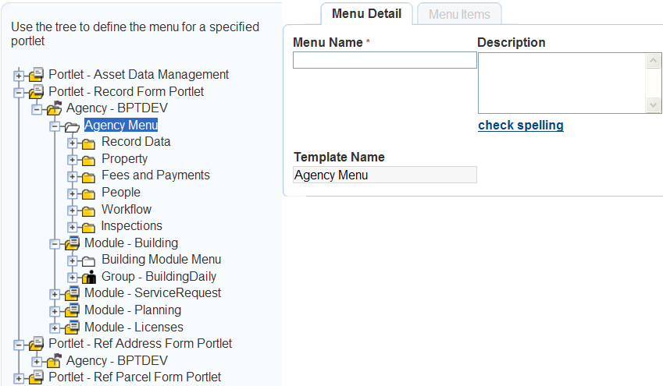Click the Module - Licenses icon
The width and height of the screenshot is (663, 386).
(72, 328)
